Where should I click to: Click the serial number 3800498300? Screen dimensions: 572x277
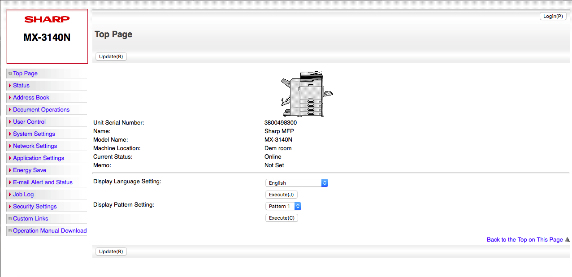tap(281, 122)
